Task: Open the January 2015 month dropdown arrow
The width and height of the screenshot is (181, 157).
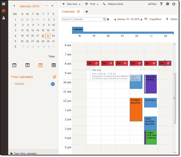Action: 46,5
